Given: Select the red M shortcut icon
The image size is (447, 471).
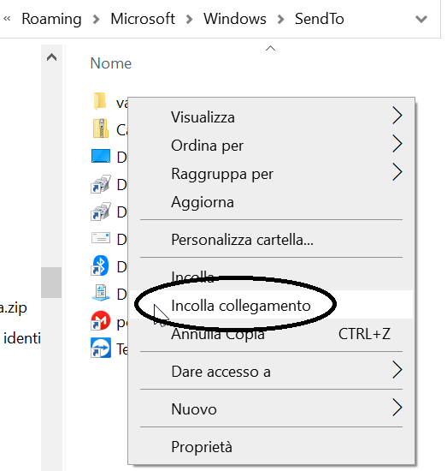Looking at the screenshot, I should [x=101, y=320].
